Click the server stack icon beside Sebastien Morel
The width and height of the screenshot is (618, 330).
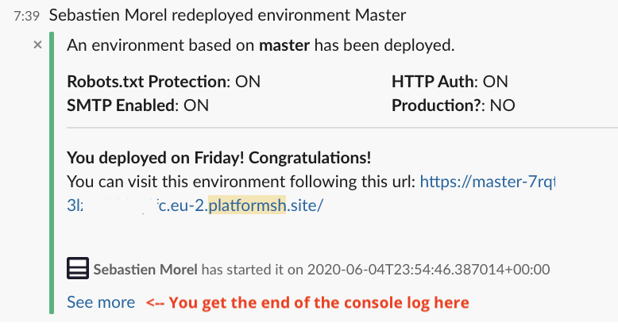[78, 268]
